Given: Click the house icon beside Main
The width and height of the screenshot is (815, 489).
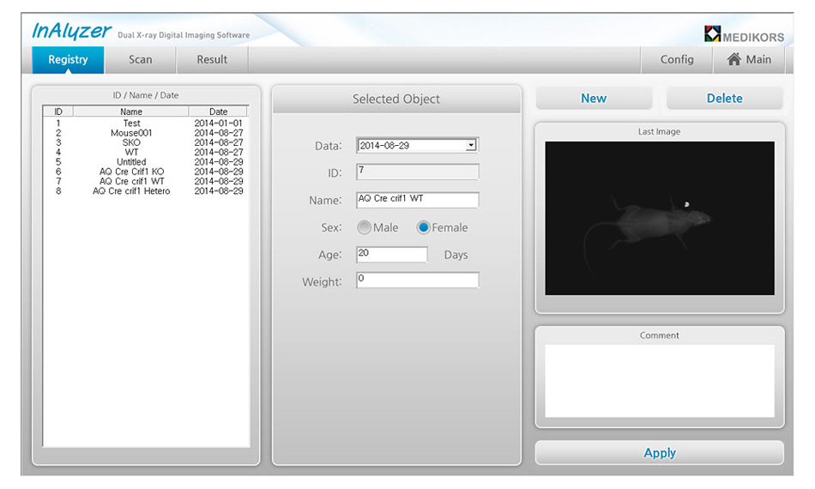Looking at the screenshot, I should [733, 59].
